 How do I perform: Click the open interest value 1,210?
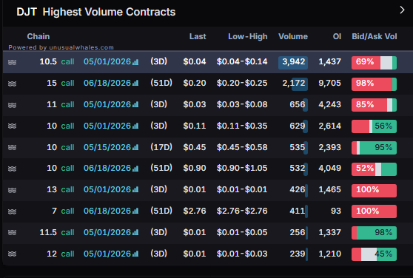pos(330,254)
